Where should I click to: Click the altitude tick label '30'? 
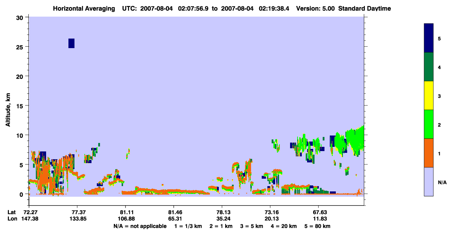20,17
